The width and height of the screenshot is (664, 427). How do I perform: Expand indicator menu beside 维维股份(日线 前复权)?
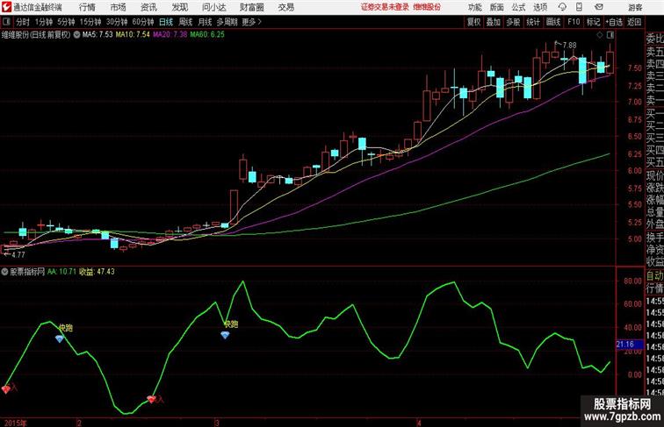point(76,35)
